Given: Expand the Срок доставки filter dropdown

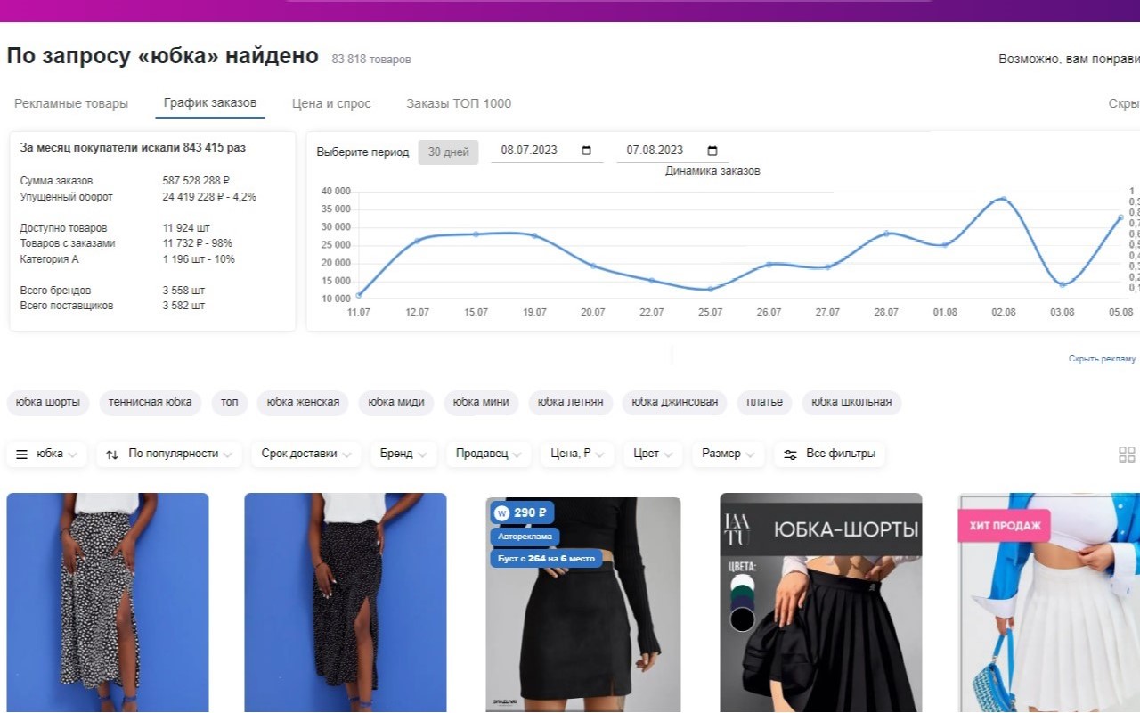Looking at the screenshot, I should [305, 454].
